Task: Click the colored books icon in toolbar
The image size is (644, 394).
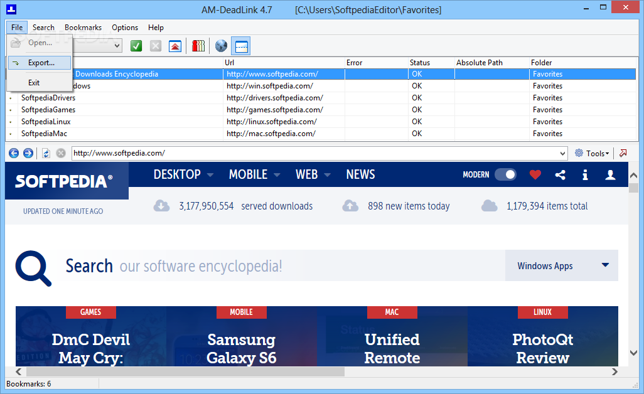Action: 198,46
